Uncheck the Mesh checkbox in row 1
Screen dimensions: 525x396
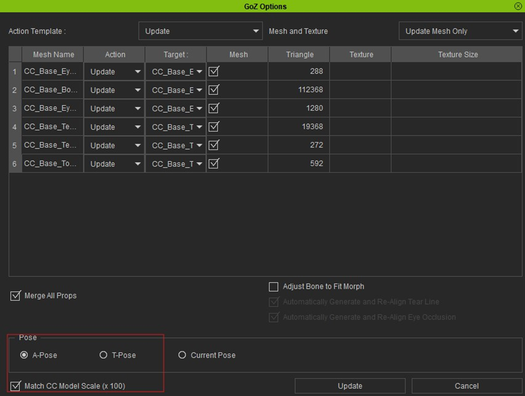click(x=213, y=71)
